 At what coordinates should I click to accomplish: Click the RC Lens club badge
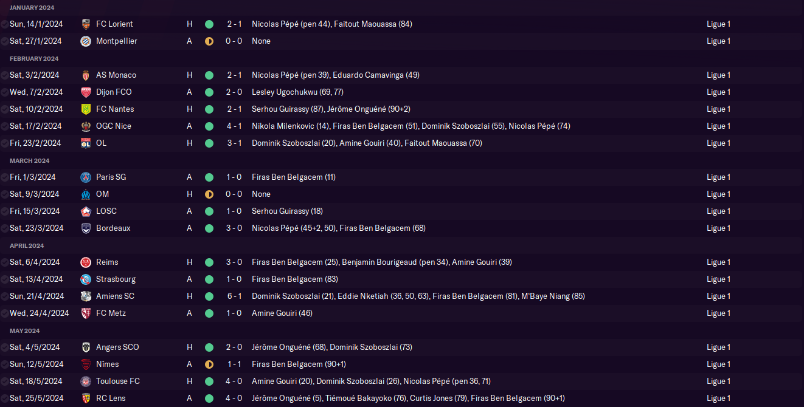(x=86, y=398)
